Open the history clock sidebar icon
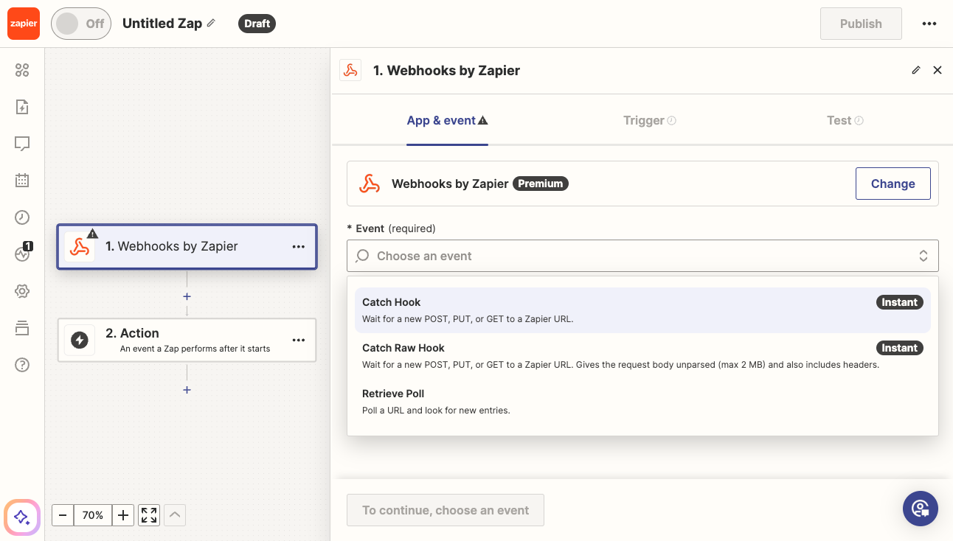 22,217
